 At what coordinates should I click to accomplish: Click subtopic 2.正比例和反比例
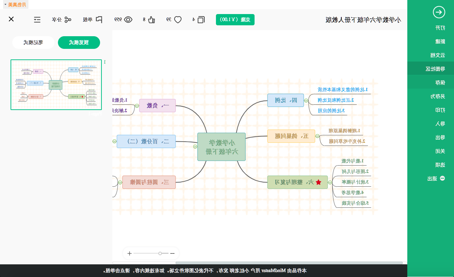pos(336,100)
